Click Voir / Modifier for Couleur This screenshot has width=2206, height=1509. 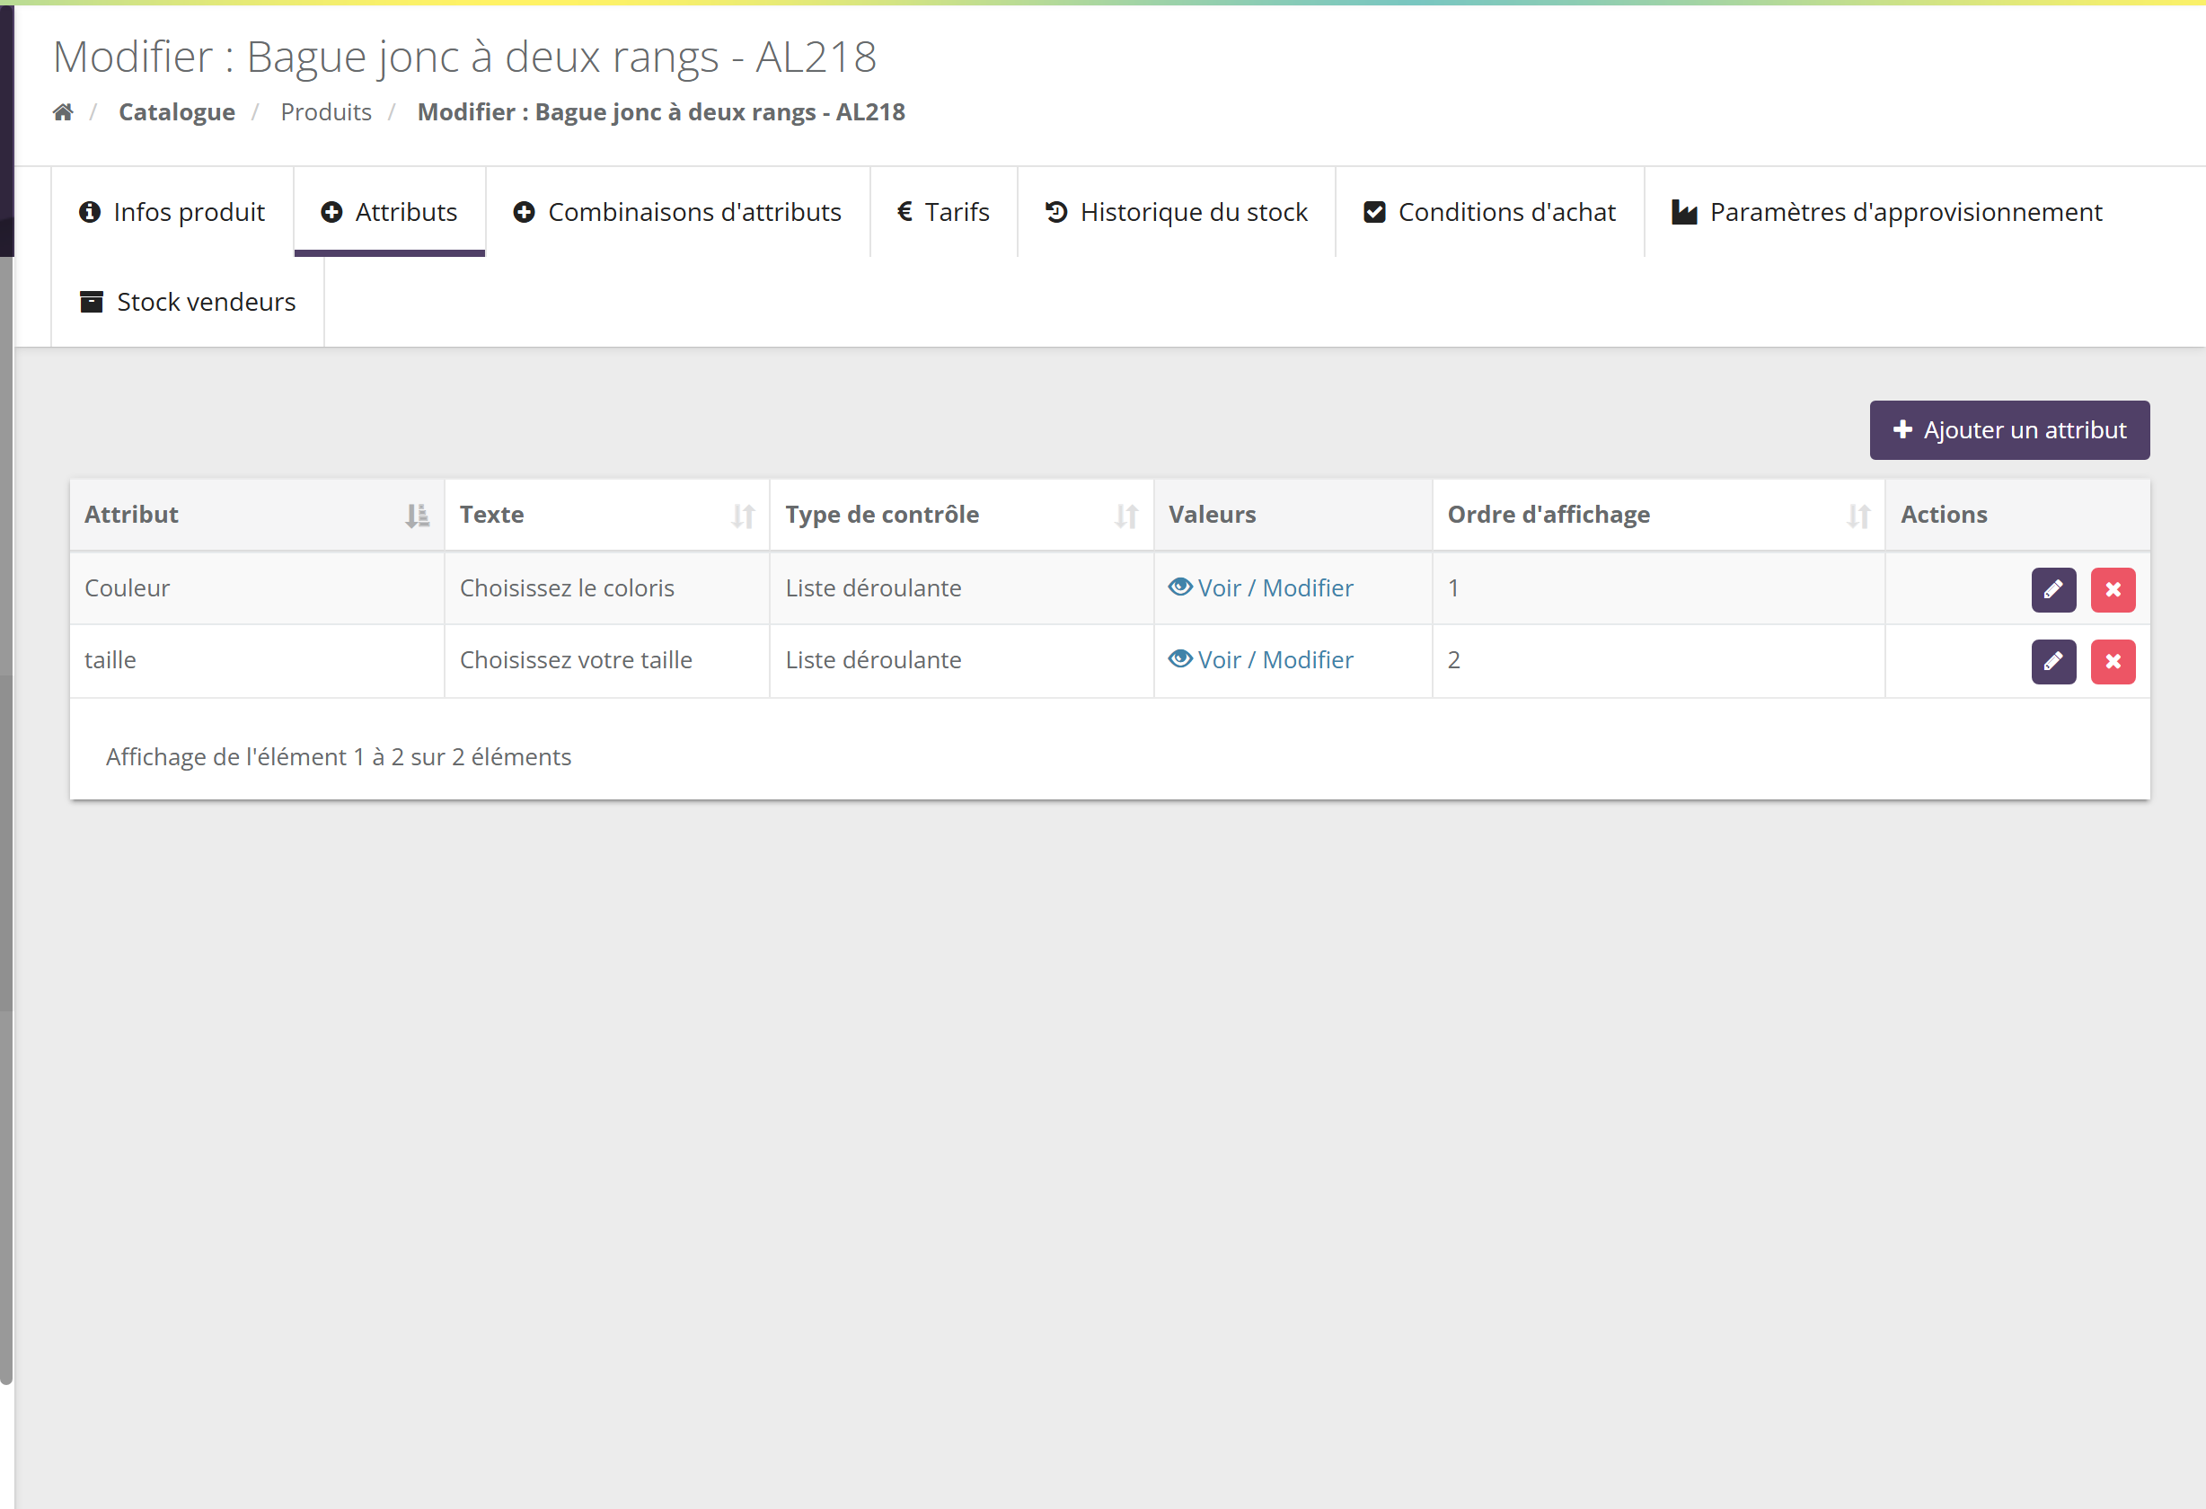coord(1260,587)
